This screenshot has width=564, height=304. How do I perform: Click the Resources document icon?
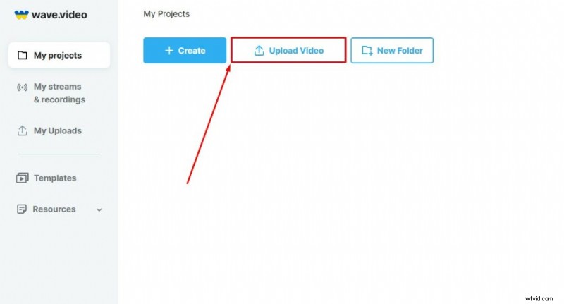(x=22, y=209)
